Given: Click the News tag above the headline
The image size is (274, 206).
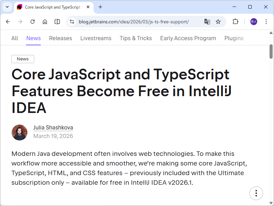Looking at the screenshot, I should pos(23,59).
